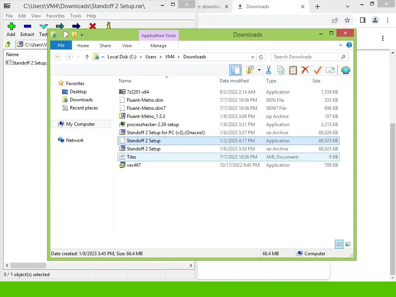Click the folder options icon in Explorer toolbar

250,70
